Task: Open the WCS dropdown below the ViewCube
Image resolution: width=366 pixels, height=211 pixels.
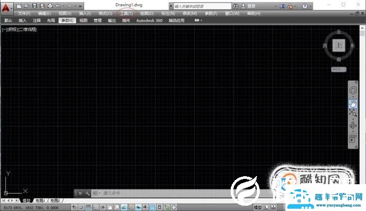Action: coord(339,70)
